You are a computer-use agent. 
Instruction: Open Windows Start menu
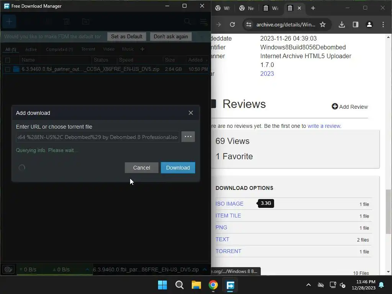(x=162, y=285)
